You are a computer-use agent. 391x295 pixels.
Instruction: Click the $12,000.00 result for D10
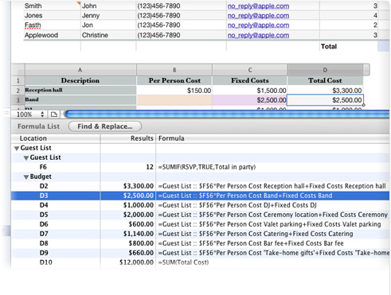136,262
